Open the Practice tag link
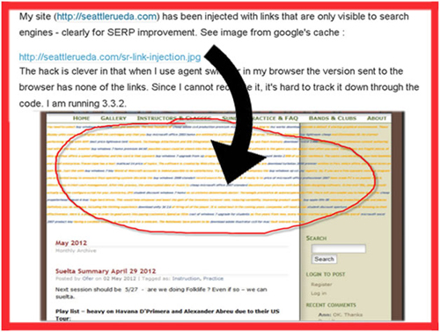 click(x=213, y=278)
